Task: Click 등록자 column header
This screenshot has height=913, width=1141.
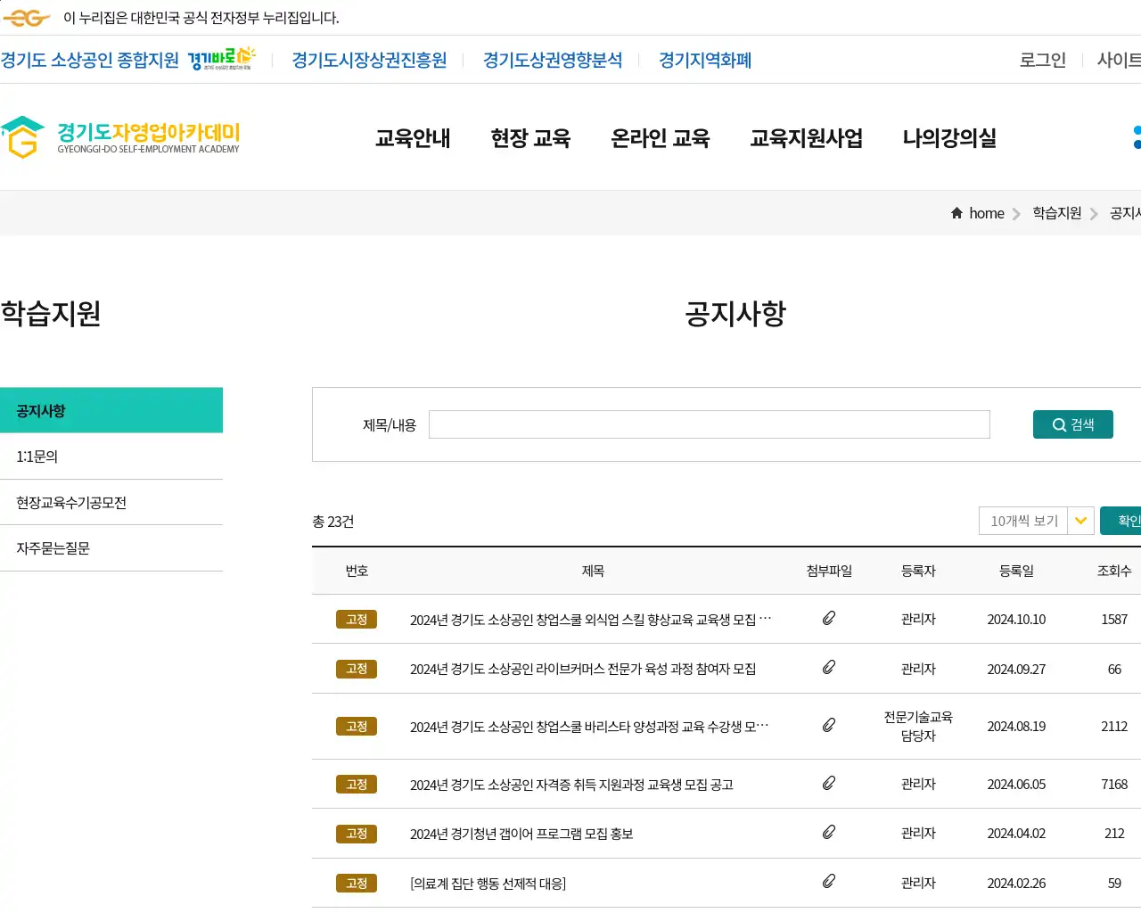Action: pyautogui.click(x=918, y=571)
